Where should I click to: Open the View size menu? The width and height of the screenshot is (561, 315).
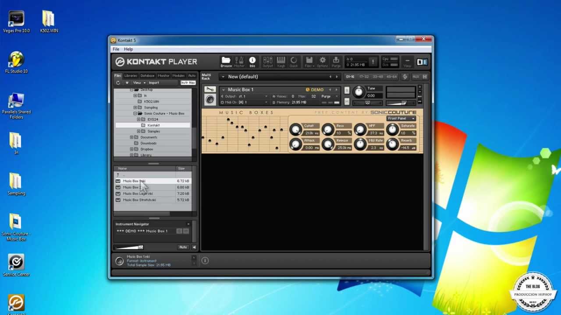pos(407,62)
